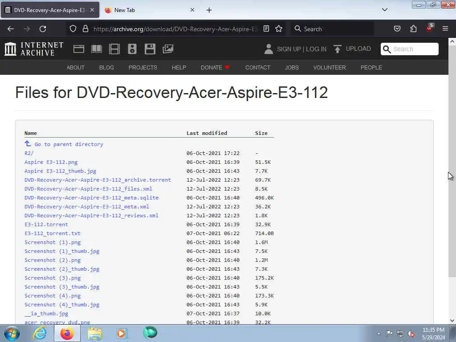Open E3-112.torrent link

coord(46,224)
